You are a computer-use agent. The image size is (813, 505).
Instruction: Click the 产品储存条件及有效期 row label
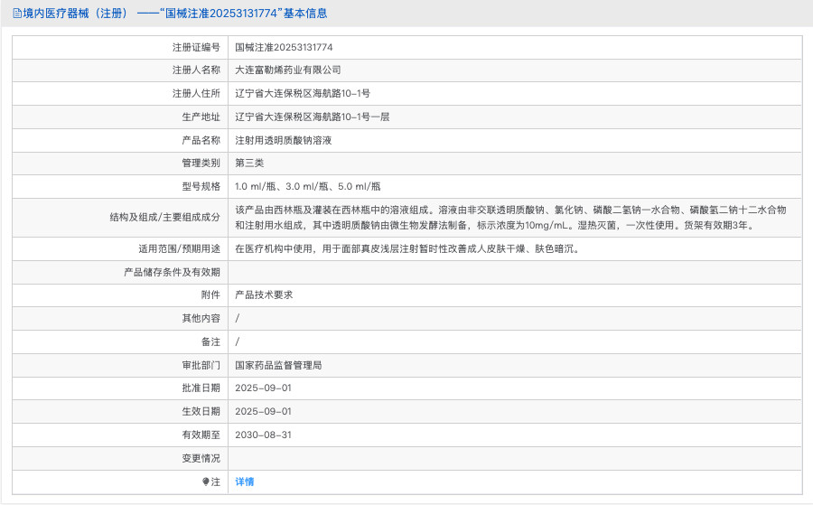(172, 272)
